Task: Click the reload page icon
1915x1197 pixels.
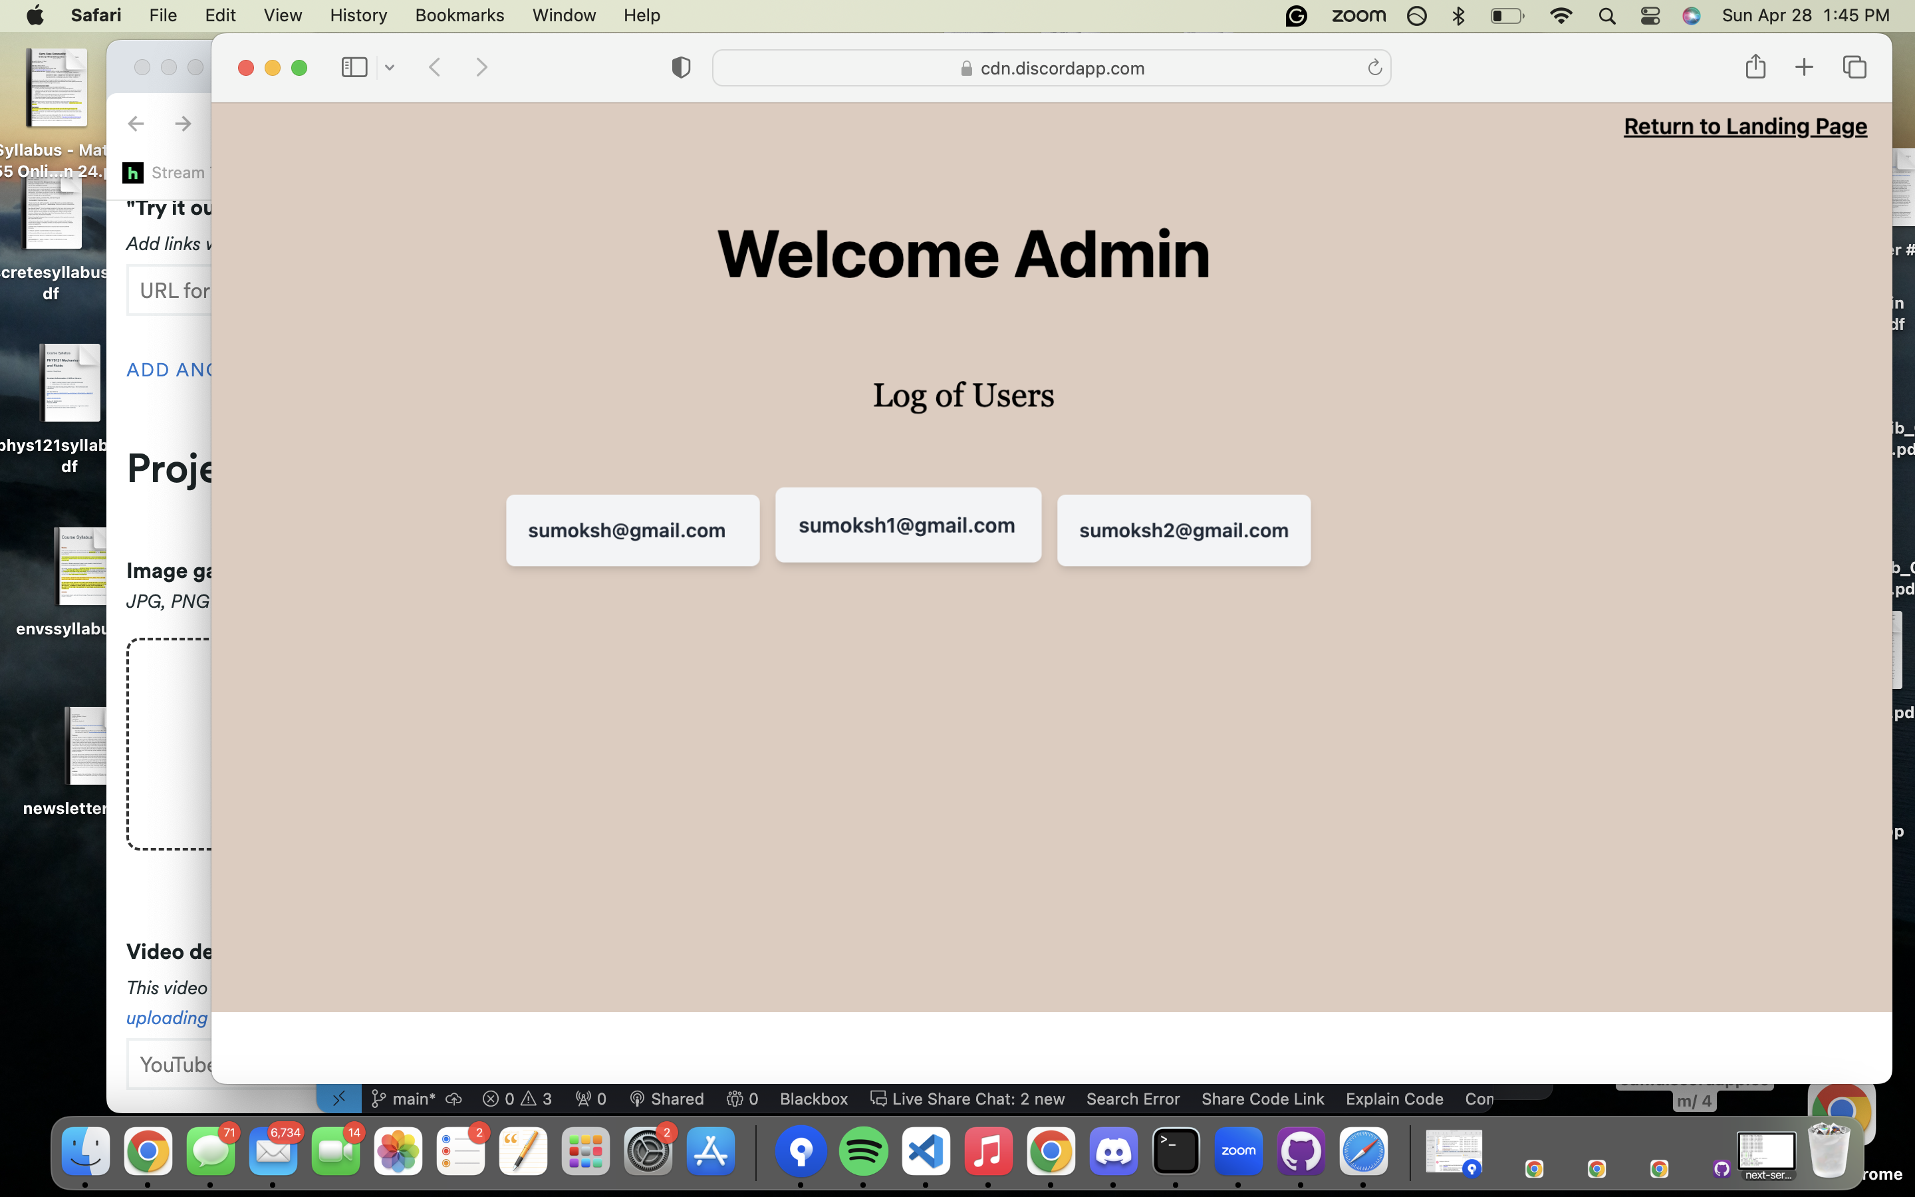Action: click(x=1374, y=68)
